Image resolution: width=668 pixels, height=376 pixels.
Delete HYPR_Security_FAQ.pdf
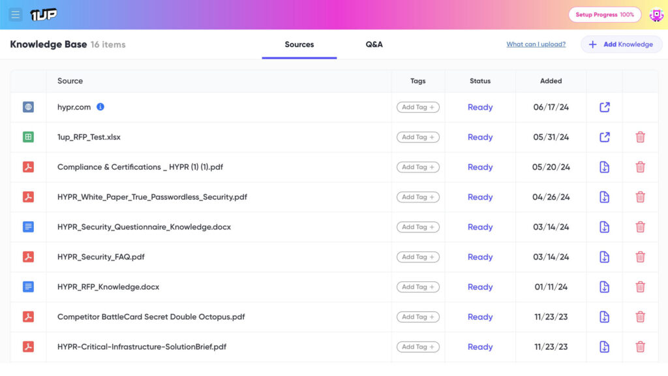(x=640, y=257)
